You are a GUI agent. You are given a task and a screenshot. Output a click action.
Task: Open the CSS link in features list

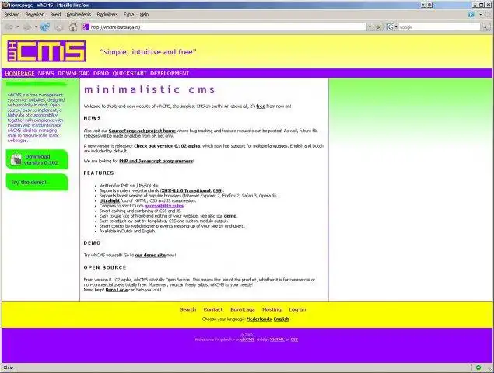point(217,190)
